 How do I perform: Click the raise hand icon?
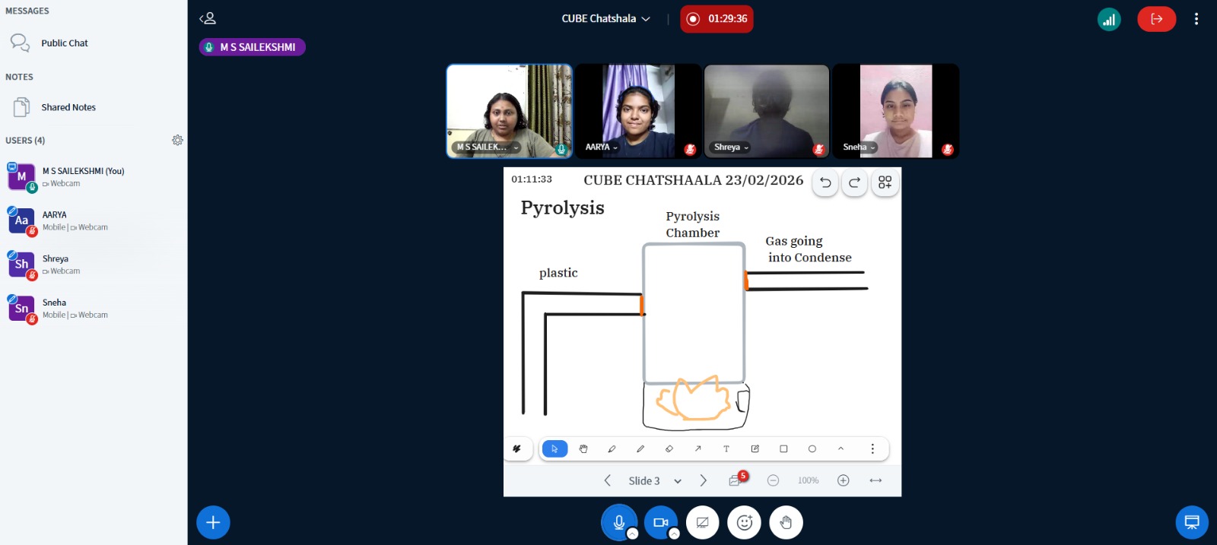pos(786,522)
